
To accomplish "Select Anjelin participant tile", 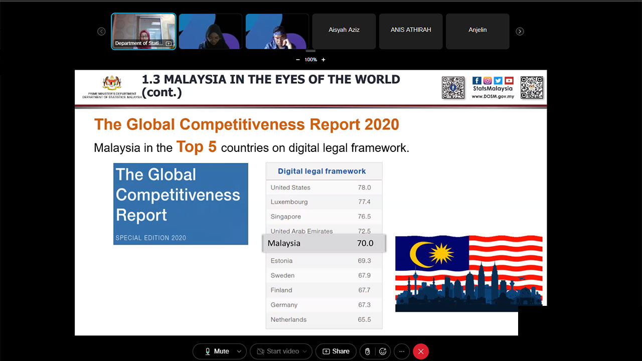I will [x=477, y=31].
